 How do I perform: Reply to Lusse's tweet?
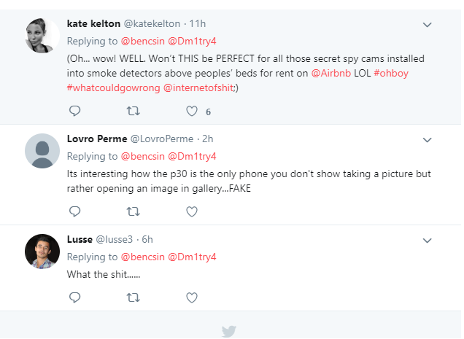(74, 297)
